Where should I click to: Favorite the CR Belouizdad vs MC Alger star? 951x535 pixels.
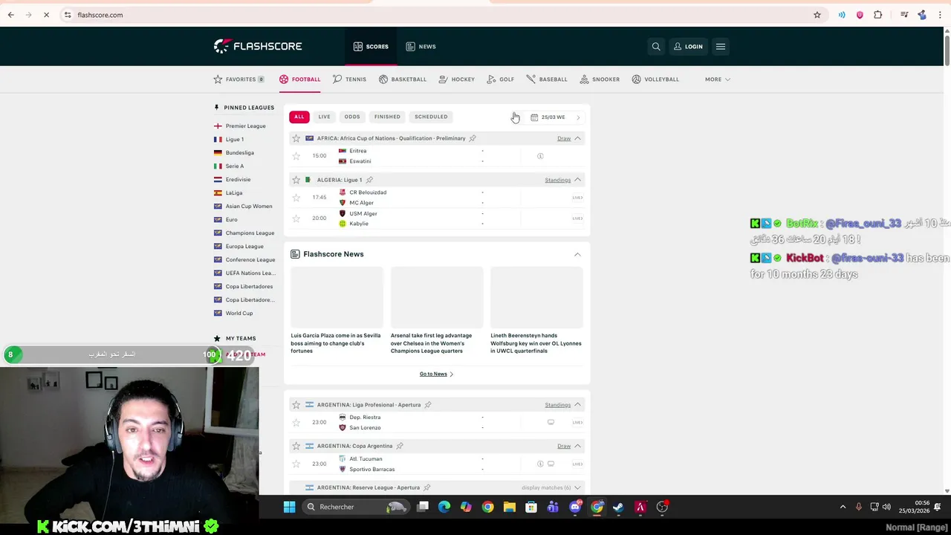[x=296, y=198]
